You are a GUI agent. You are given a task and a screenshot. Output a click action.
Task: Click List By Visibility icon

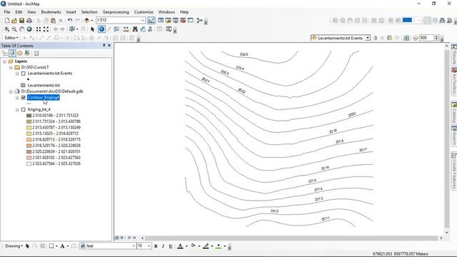coord(20,54)
